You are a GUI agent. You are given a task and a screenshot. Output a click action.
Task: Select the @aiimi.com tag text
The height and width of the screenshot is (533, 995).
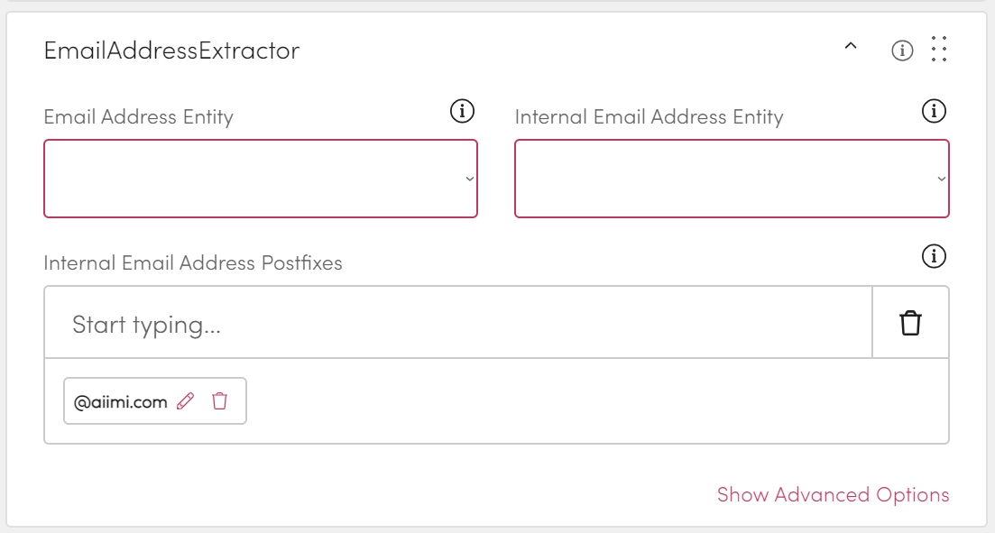(121, 402)
